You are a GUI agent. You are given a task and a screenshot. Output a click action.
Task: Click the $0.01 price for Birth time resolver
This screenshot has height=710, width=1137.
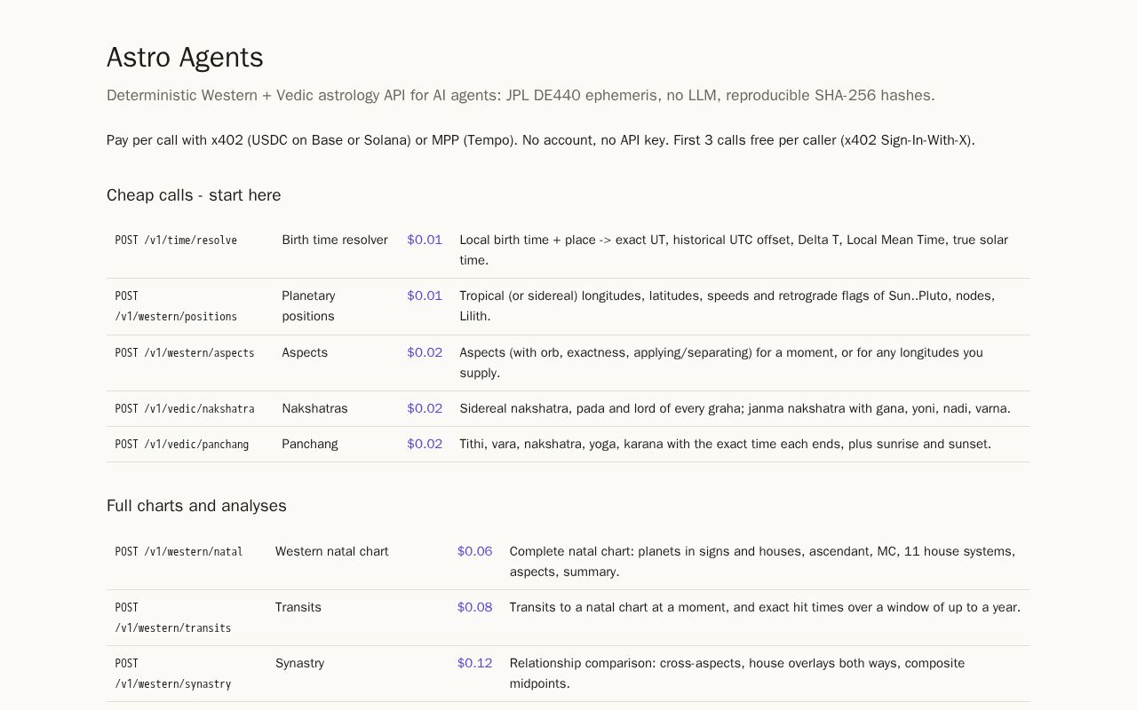click(x=425, y=241)
